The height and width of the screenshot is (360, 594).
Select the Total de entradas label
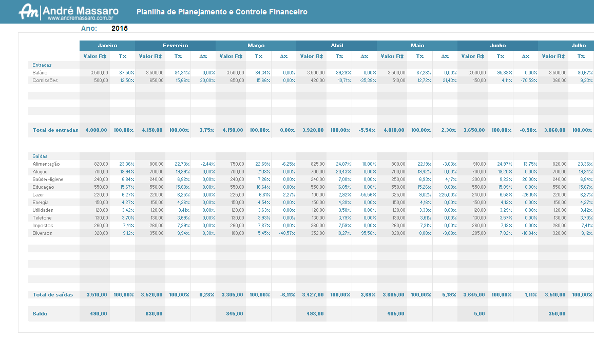55,130
